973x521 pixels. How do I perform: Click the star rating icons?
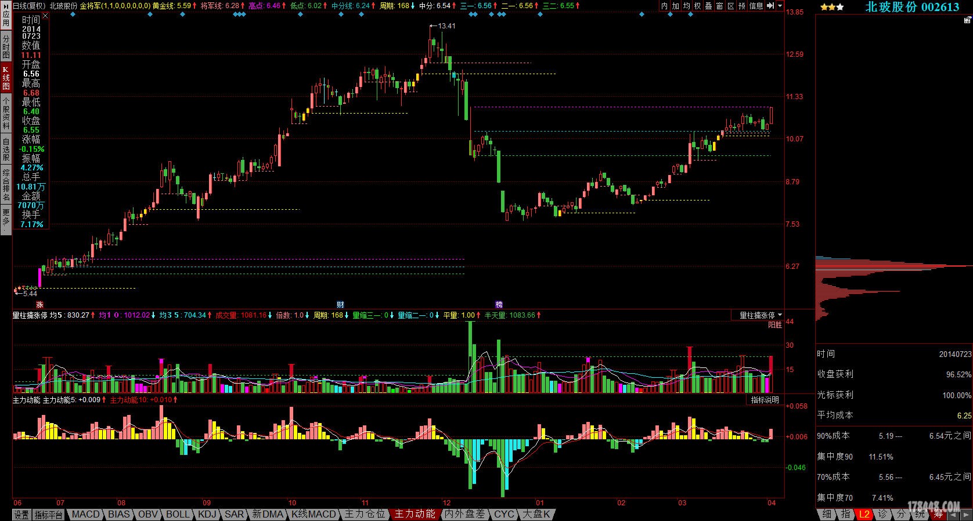[x=832, y=8]
